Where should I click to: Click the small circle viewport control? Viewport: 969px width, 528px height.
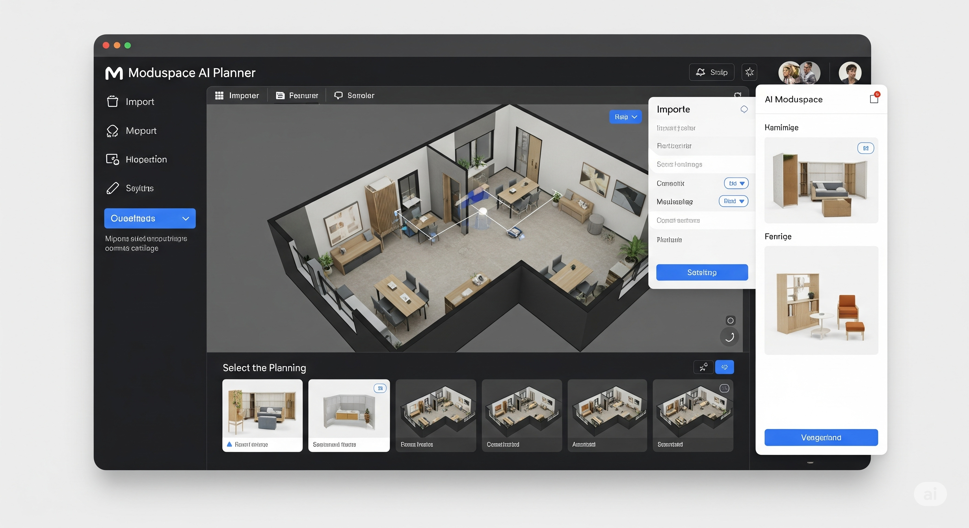coord(730,321)
